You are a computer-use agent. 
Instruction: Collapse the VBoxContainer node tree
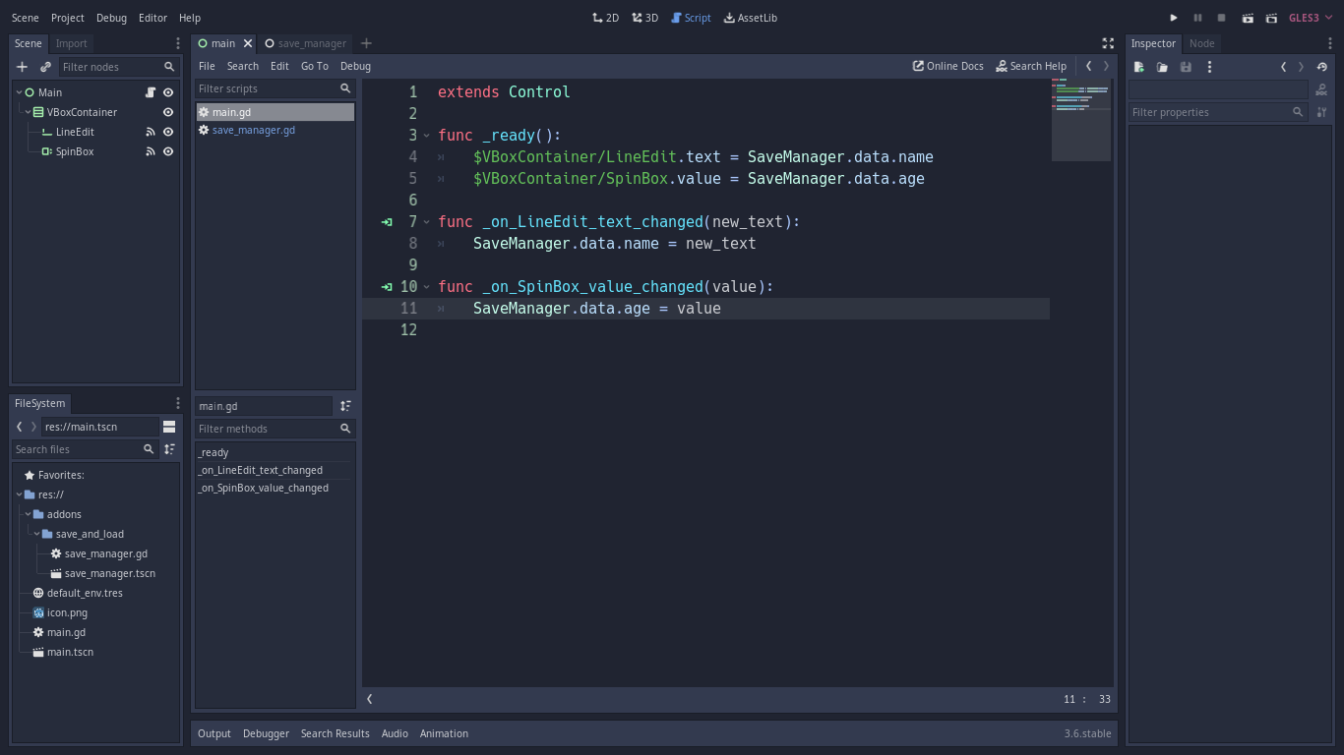pos(28,112)
